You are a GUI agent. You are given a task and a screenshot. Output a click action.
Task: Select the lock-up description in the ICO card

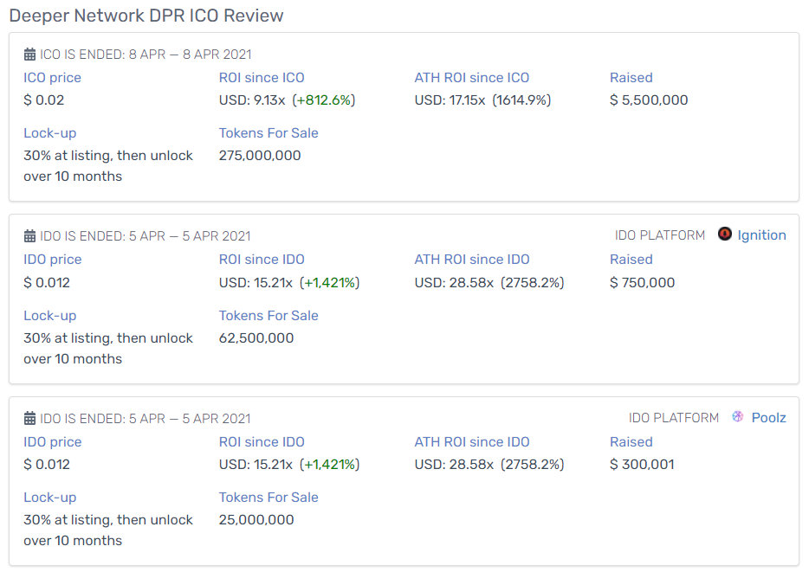(x=108, y=166)
